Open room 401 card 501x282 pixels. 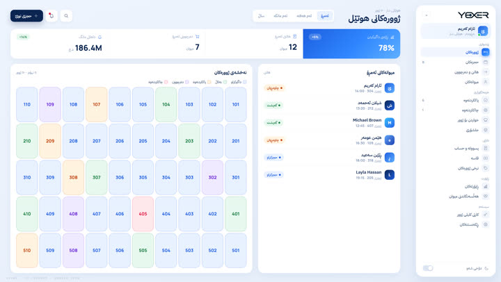(236, 214)
